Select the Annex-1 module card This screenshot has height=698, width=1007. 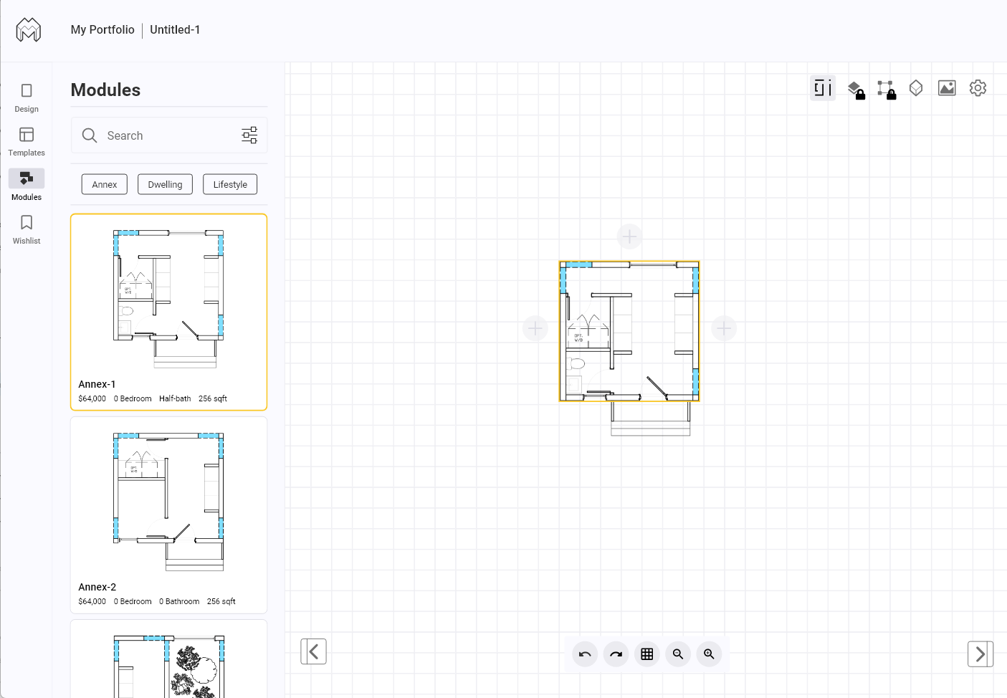[169, 312]
